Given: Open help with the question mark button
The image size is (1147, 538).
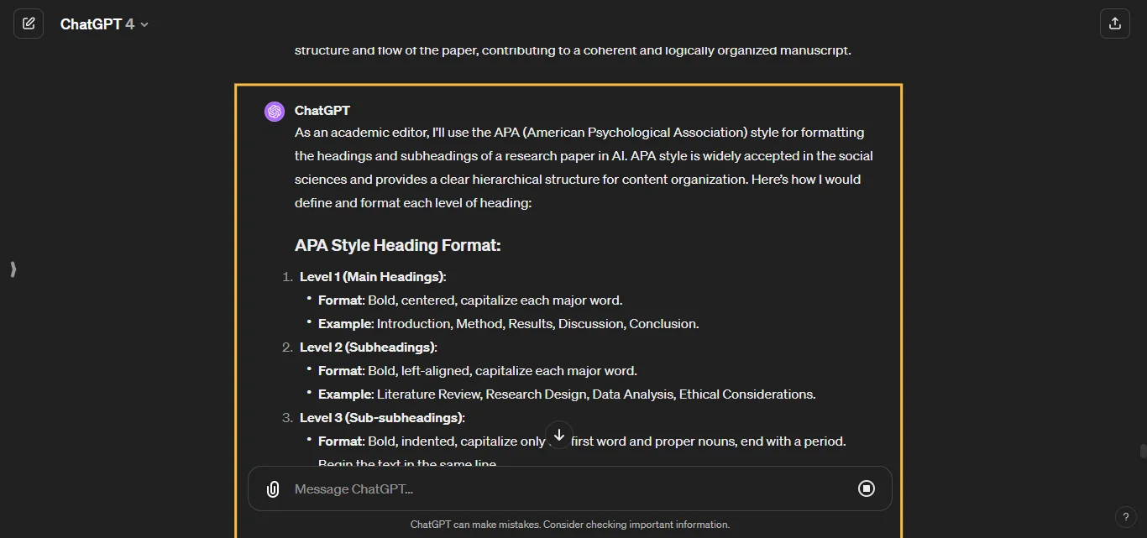Looking at the screenshot, I should click(1126, 517).
